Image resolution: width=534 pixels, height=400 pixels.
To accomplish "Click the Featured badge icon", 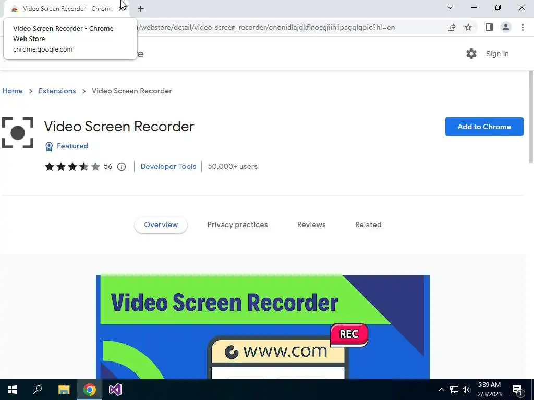I will click(x=49, y=146).
